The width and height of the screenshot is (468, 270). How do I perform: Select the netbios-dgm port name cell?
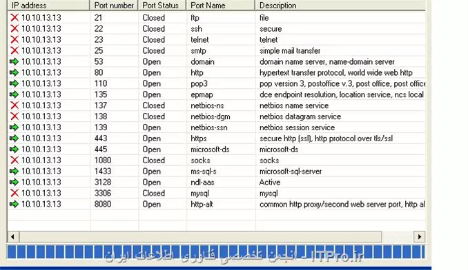pos(211,116)
